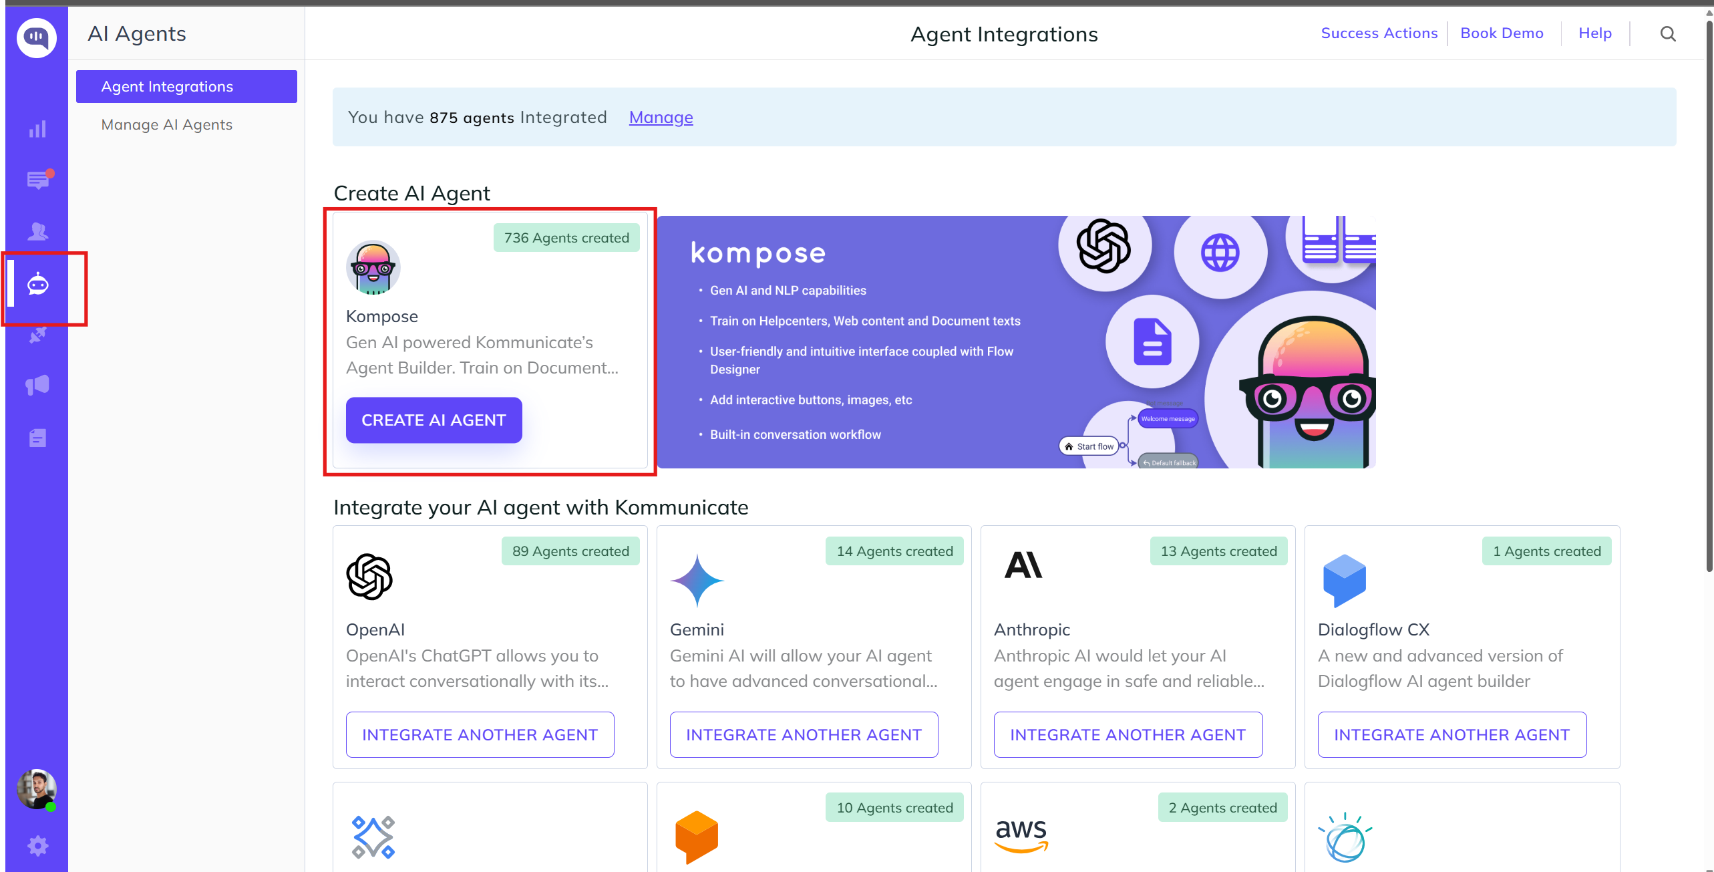The image size is (1714, 872).
Task: Click the Dialogflow CX card title
Action: tap(1373, 629)
